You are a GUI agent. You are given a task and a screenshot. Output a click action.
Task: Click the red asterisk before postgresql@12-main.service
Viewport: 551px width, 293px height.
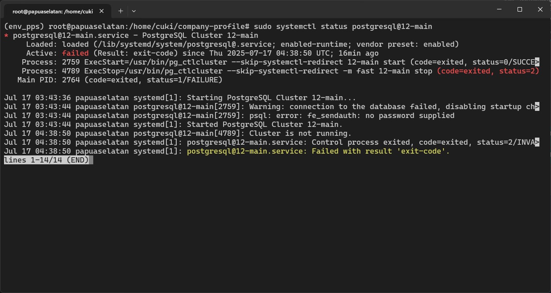[x=6, y=36]
